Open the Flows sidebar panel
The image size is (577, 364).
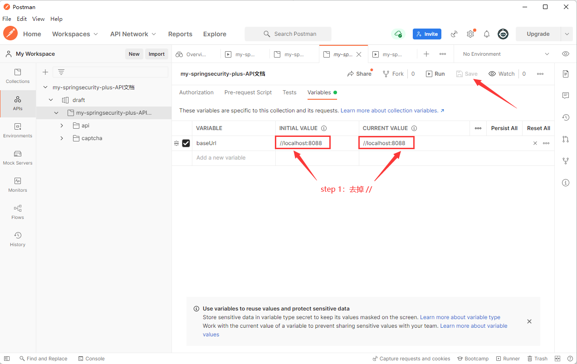pyautogui.click(x=18, y=212)
